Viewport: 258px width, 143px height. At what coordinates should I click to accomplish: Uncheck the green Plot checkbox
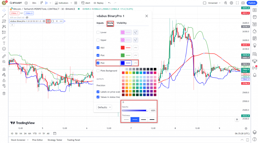[x=98, y=55]
